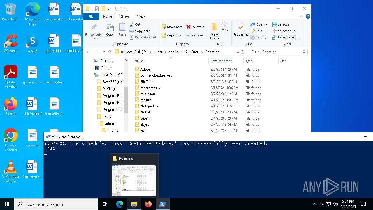Open the Properties ribbon button

pyautogui.click(x=241, y=31)
